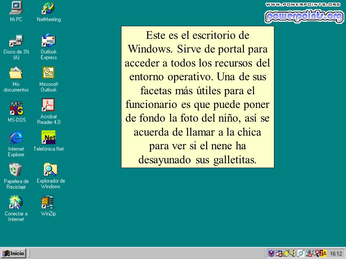The image size is (346, 259).
Task: Open the Papelera de Reciclaje
Action: (x=16, y=176)
